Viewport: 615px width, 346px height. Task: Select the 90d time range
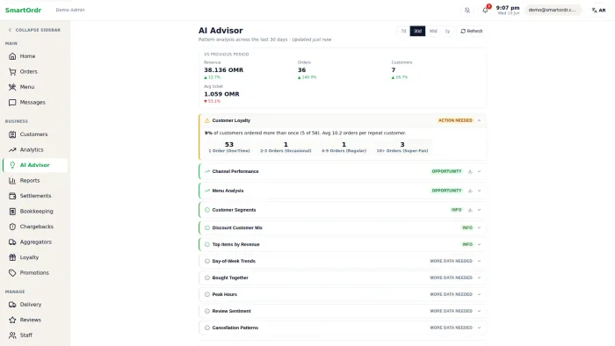(433, 31)
